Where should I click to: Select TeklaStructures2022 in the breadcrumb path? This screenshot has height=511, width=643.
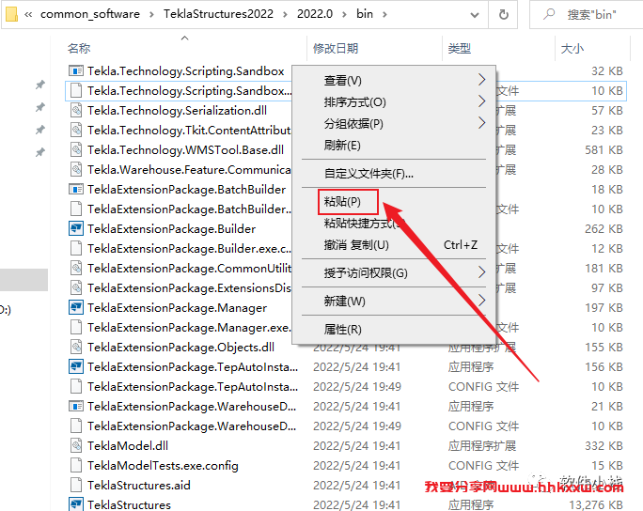point(219,14)
